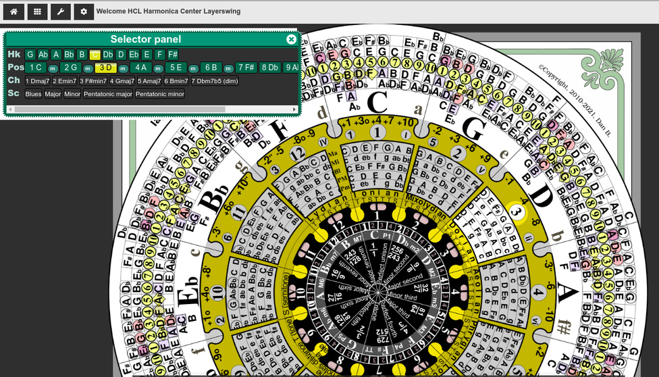Select chord 1 Dmaj7

point(37,81)
